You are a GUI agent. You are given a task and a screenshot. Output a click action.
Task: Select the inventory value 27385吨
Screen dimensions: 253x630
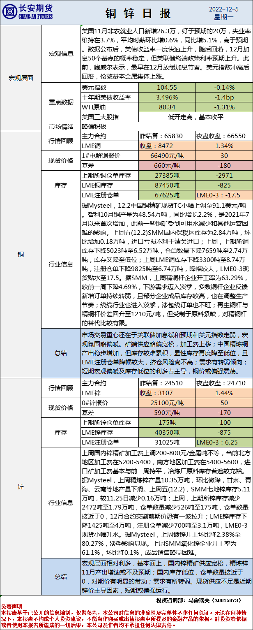(167, 175)
